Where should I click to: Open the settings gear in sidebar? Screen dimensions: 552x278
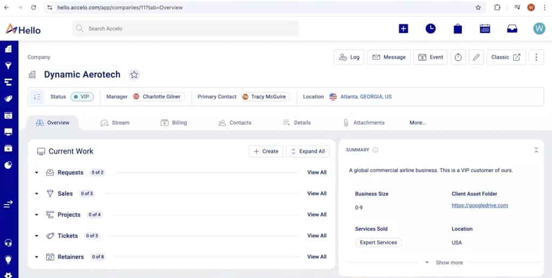8,275
